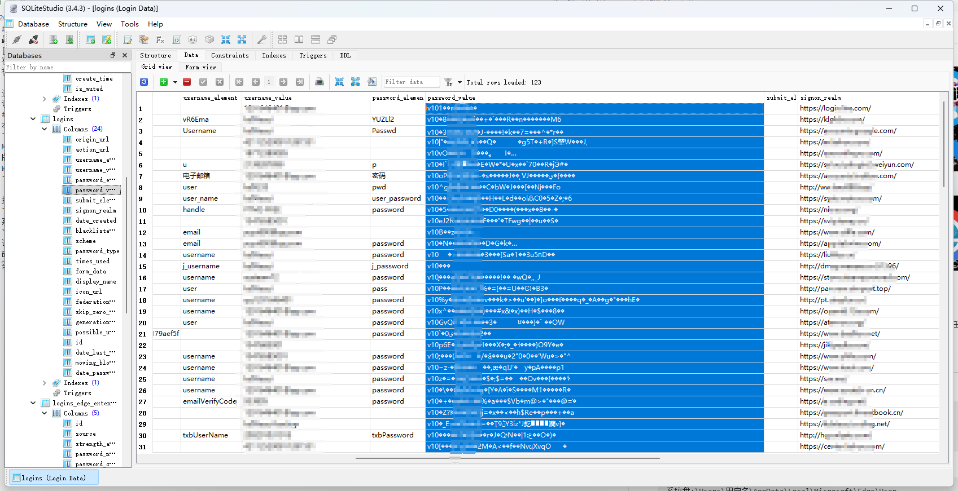Click the rollback X icon
The height and width of the screenshot is (491, 958).
pyautogui.click(x=220, y=82)
